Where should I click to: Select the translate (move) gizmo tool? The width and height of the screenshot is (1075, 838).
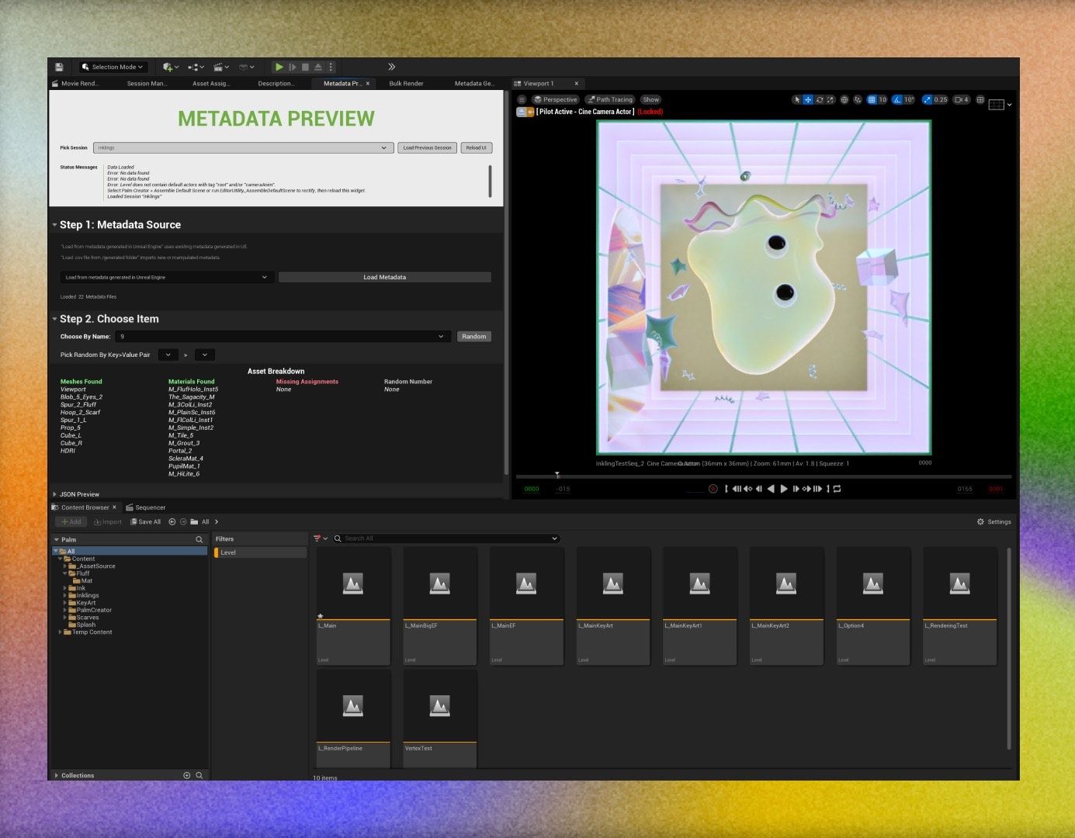point(808,100)
